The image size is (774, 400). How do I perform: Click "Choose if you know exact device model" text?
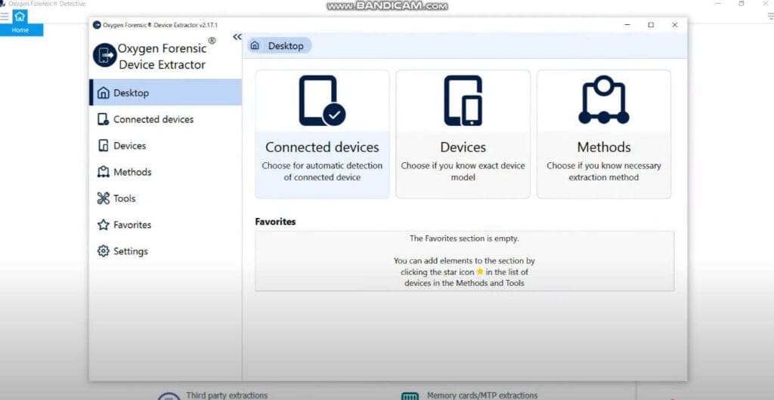point(463,171)
